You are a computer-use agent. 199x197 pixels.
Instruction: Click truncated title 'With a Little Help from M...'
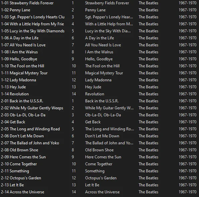coord(109,24)
